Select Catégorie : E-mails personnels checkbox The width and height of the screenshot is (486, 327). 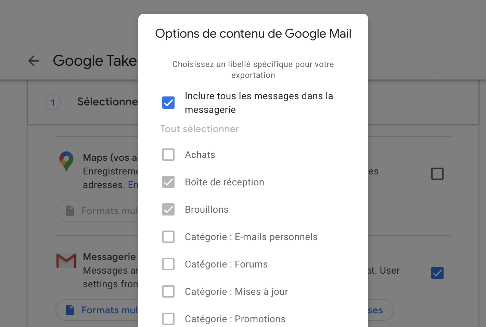click(168, 237)
